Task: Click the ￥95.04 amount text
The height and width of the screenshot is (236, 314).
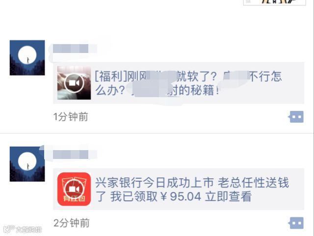Action: coord(181,196)
